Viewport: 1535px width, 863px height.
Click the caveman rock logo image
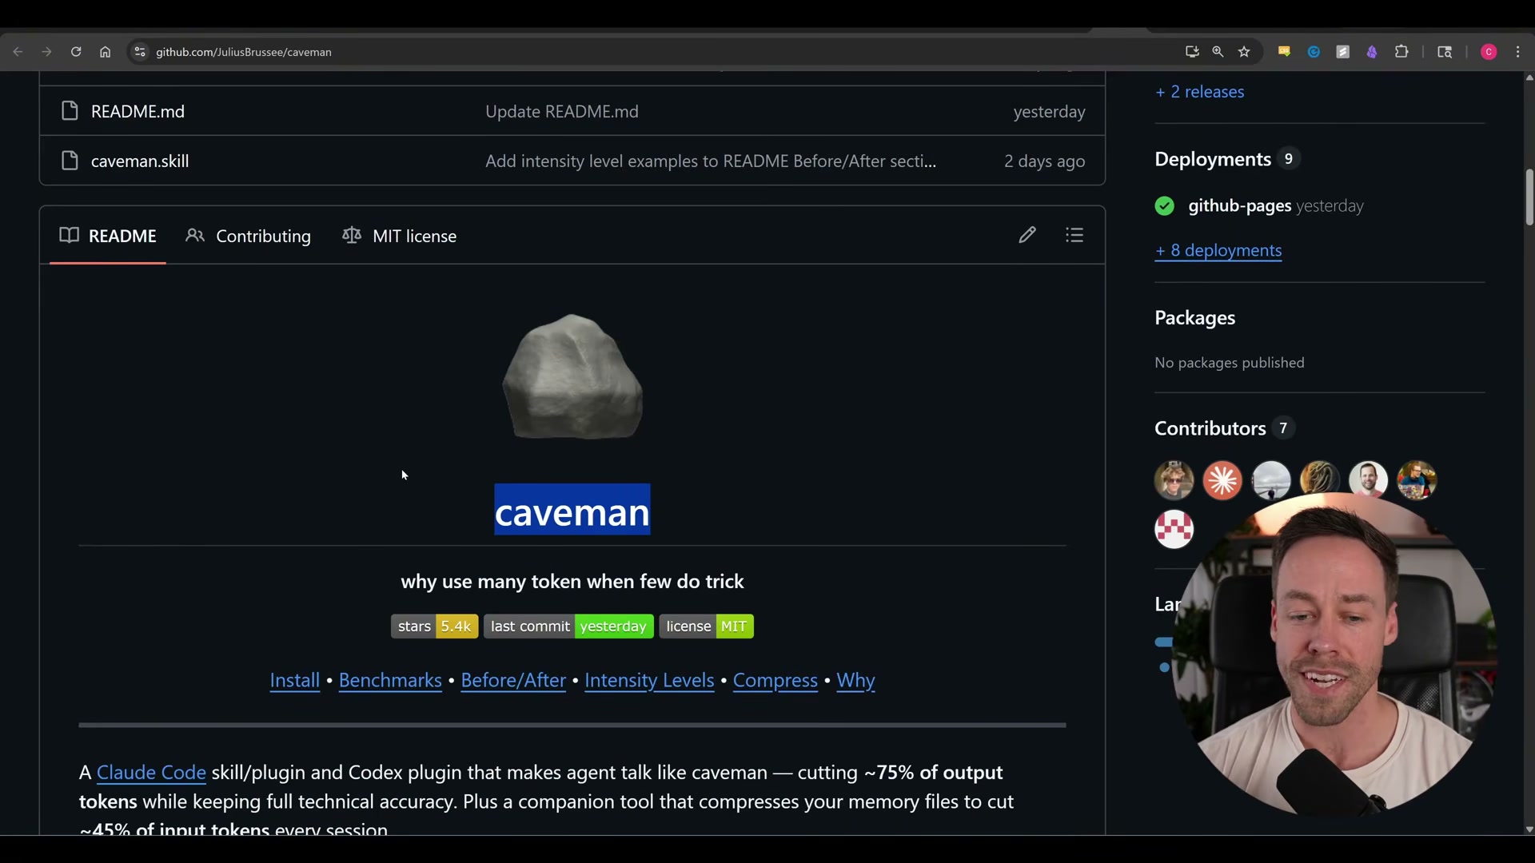572,376
